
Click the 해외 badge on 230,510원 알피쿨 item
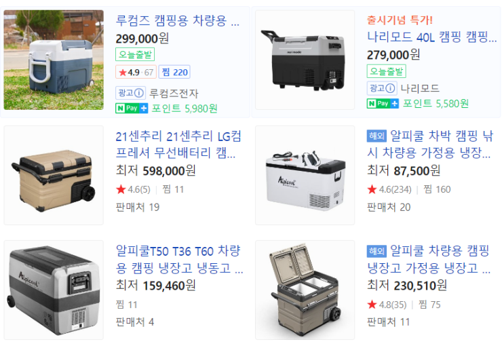pos(376,251)
